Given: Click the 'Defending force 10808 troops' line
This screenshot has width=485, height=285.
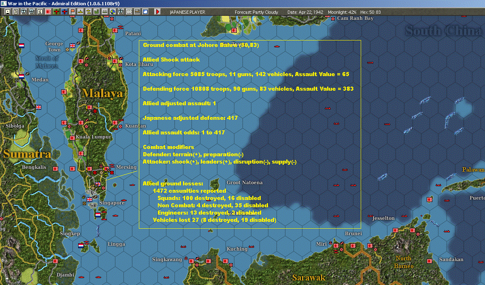Looking at the screenshot, I should coord(248,89).
